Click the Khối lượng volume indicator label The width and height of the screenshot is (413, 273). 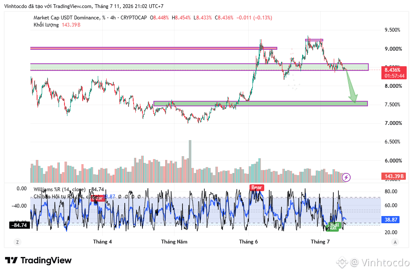click(x=46, y=25)
